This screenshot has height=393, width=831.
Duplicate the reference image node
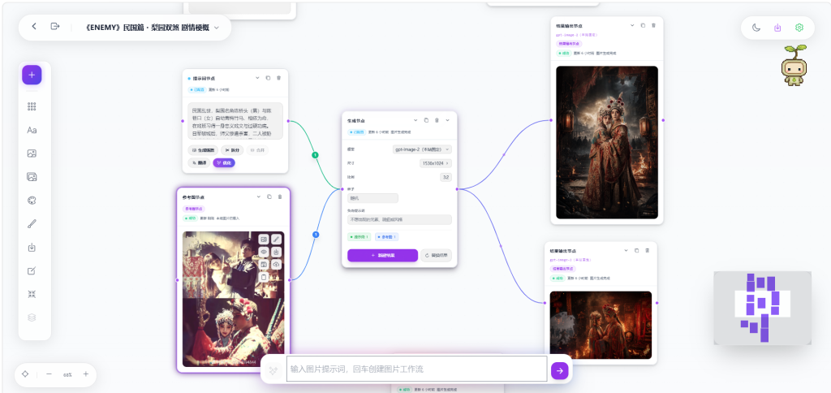point(269,196)
